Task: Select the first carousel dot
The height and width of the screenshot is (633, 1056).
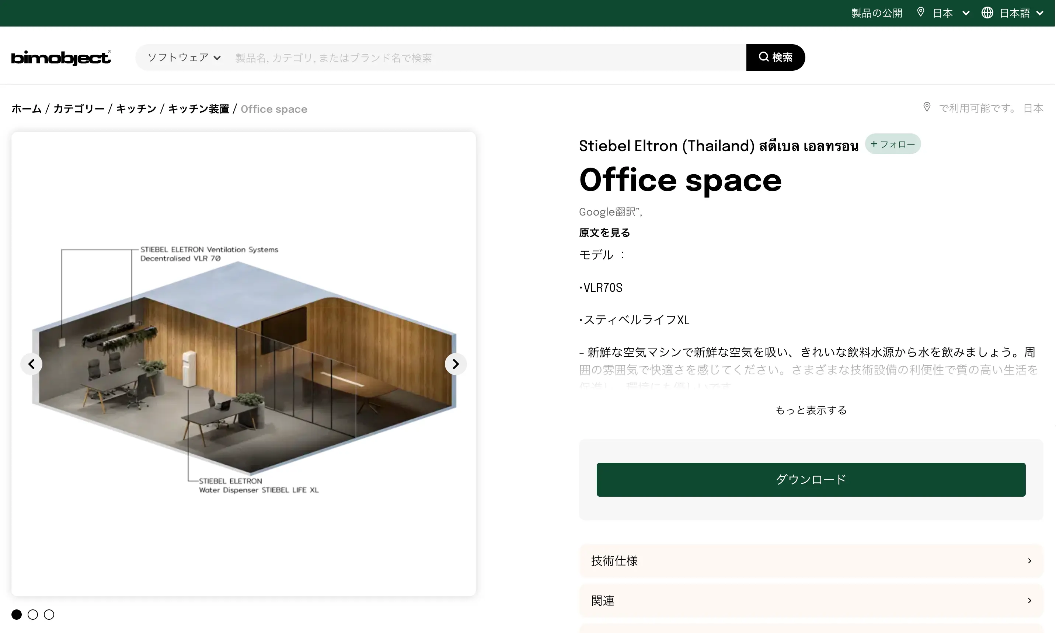Action: tap(17, 614)
